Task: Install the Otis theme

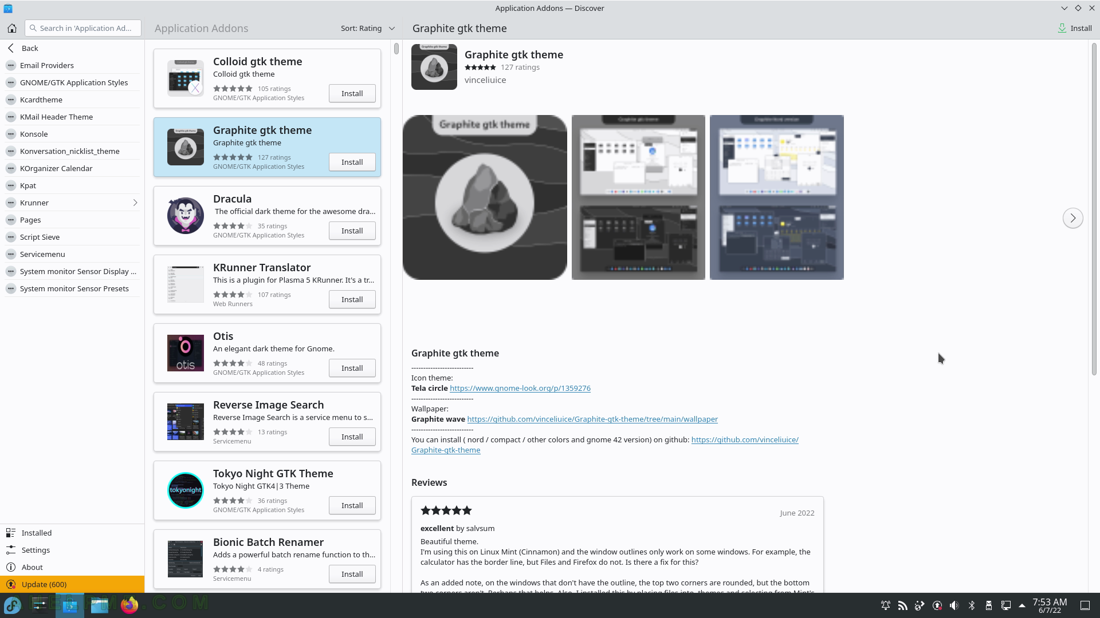Action: tap(352, 368)
